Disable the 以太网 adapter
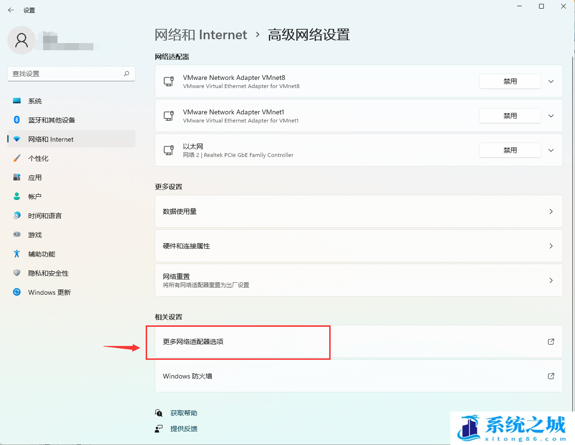This screenshot has height=445, width=575. click(x=510, y=150)
